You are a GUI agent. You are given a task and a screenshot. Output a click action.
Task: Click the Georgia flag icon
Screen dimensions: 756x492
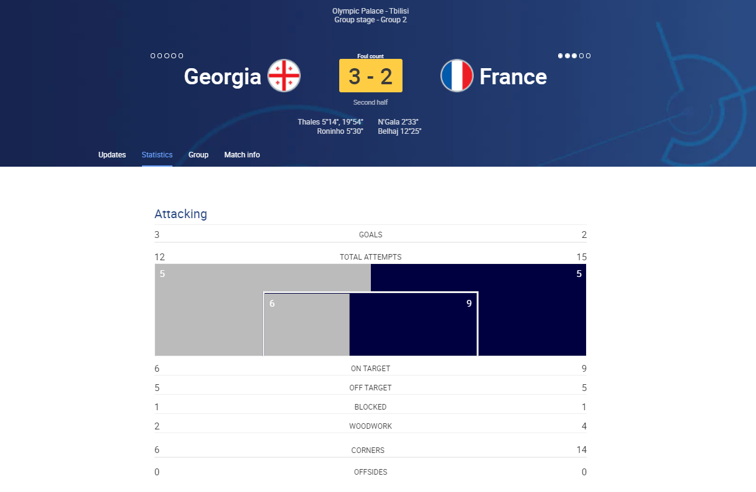[x=284, y=76]
